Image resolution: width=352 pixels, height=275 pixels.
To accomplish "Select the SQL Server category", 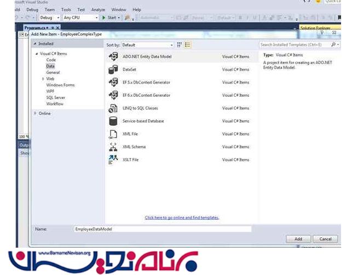I will [x=56, y=97].
